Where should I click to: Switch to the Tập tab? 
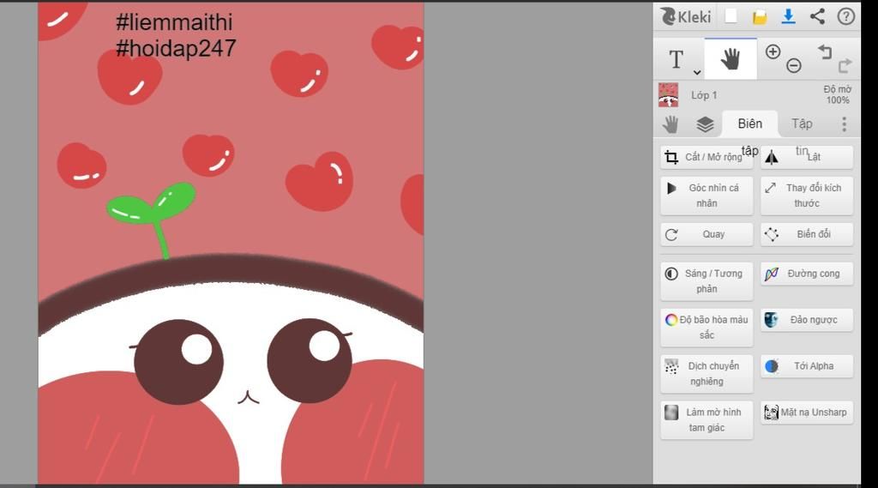click(802, 124)
